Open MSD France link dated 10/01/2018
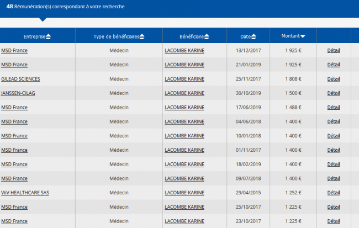The height and width of the screenshot is (228, 359). pyautogui.click(x=14, y=136)
